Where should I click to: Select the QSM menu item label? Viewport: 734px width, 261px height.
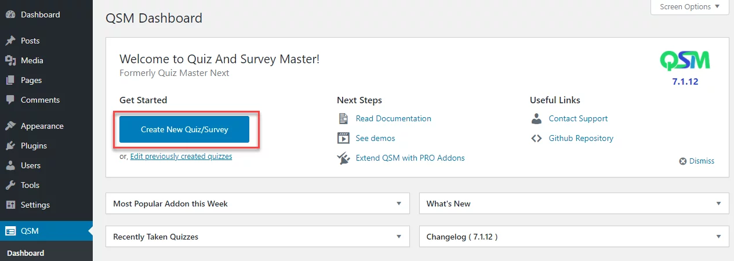pos(30,231)
